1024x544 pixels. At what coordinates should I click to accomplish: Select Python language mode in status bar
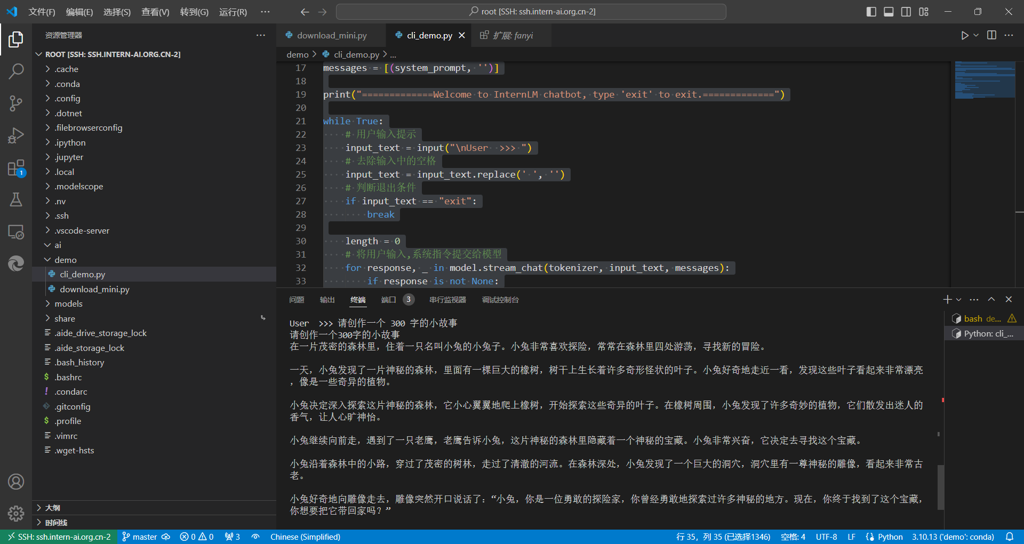pos(890,537)
